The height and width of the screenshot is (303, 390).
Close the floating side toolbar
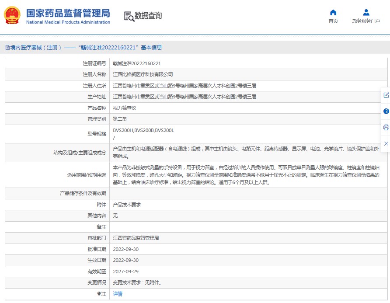[386, 143]
